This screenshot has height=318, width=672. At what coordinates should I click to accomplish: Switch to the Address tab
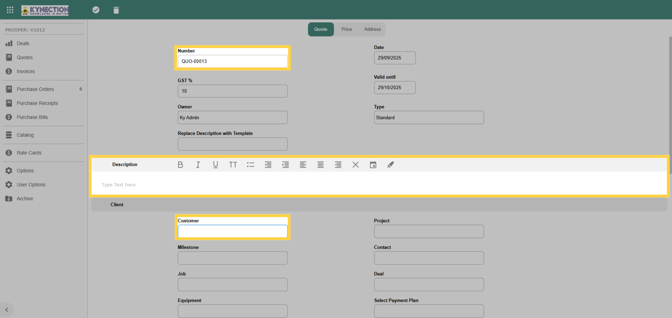click(372, 29)
